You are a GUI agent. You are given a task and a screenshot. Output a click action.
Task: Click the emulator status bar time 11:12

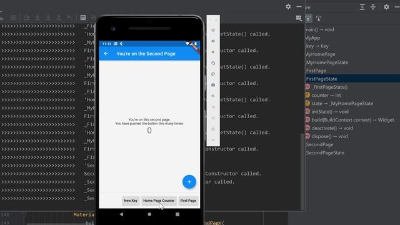[107, 44]
